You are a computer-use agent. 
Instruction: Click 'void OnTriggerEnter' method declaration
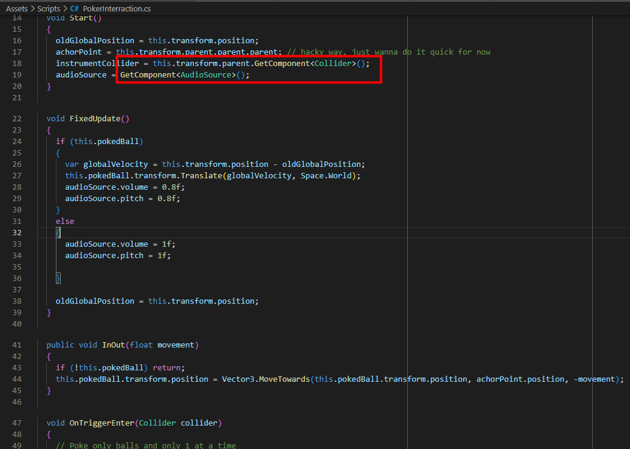point(91,423)
